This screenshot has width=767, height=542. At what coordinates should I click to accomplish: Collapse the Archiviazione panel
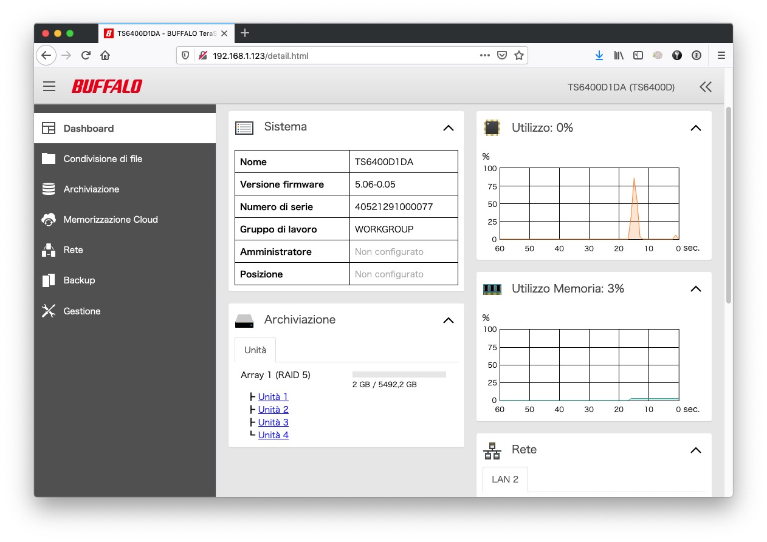449,320
